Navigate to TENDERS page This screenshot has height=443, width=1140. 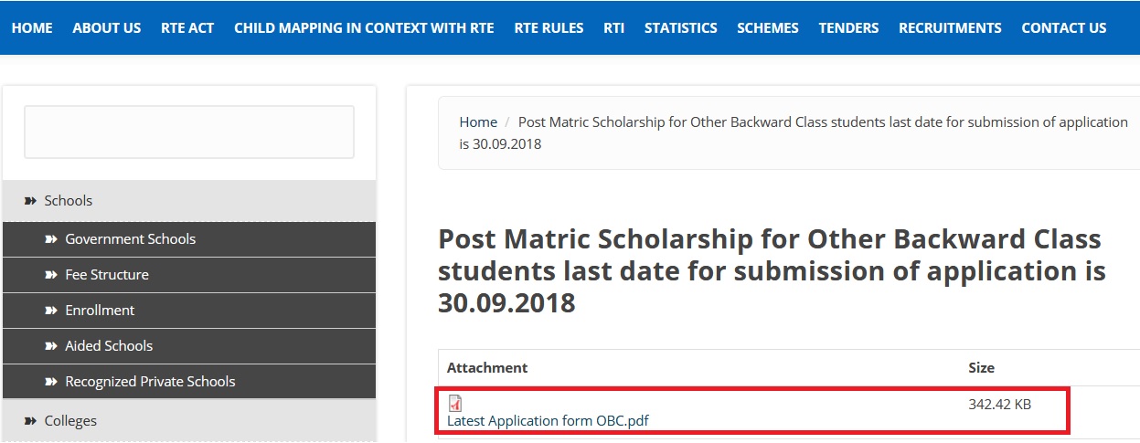[848, 28]
